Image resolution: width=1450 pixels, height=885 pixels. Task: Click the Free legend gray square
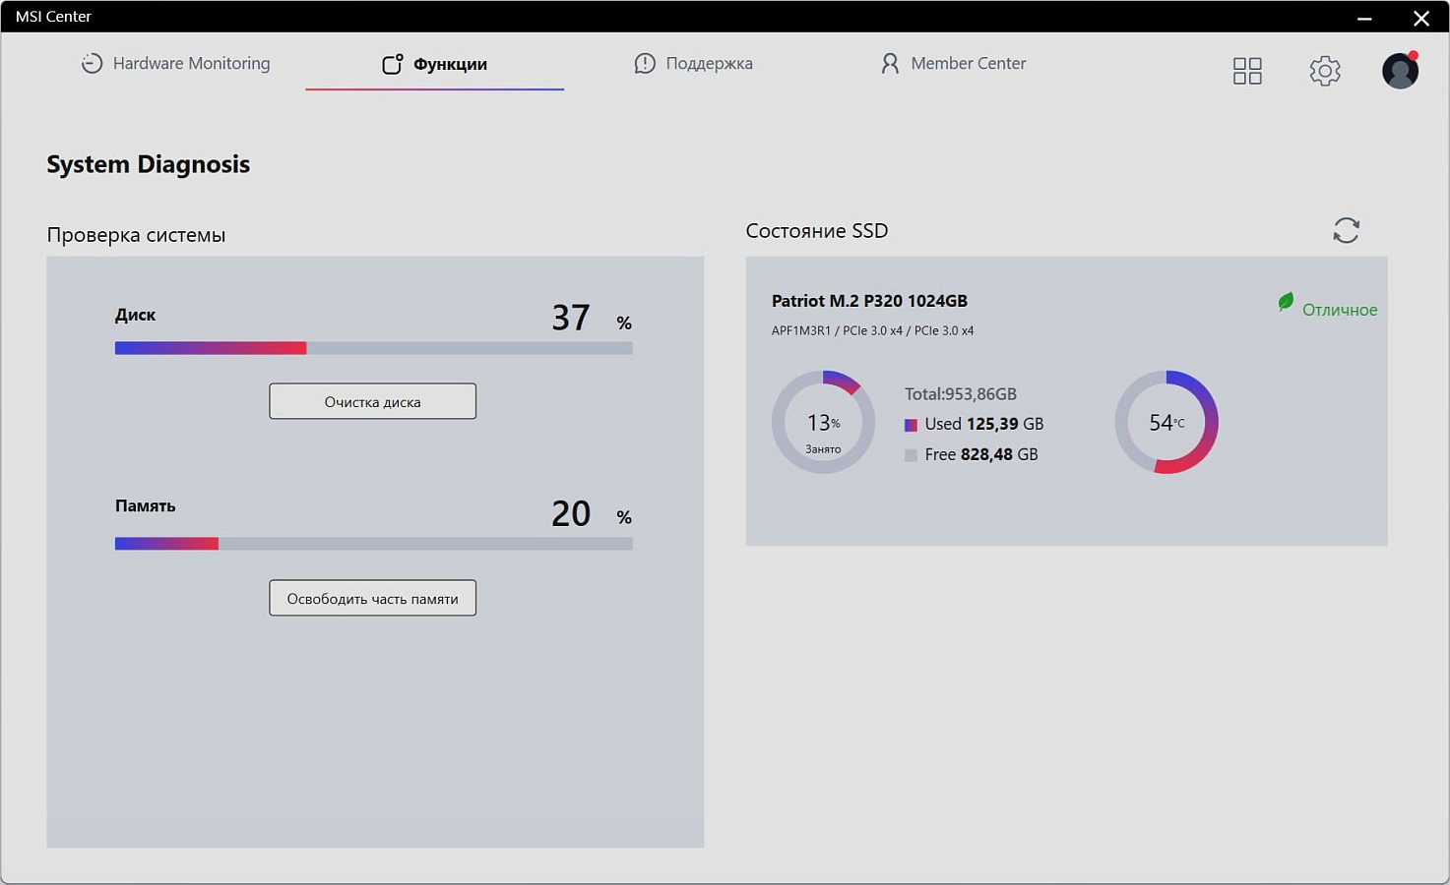tap(911, 455)
